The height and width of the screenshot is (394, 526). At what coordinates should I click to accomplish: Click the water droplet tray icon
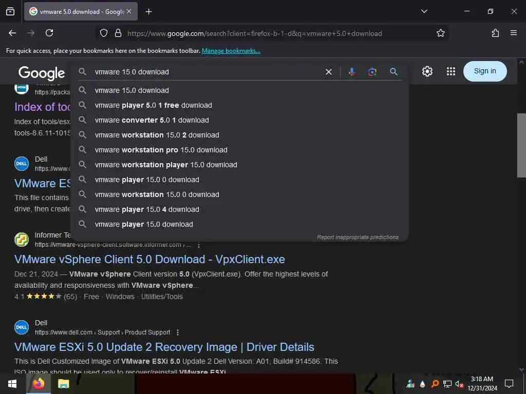point(423,384)
